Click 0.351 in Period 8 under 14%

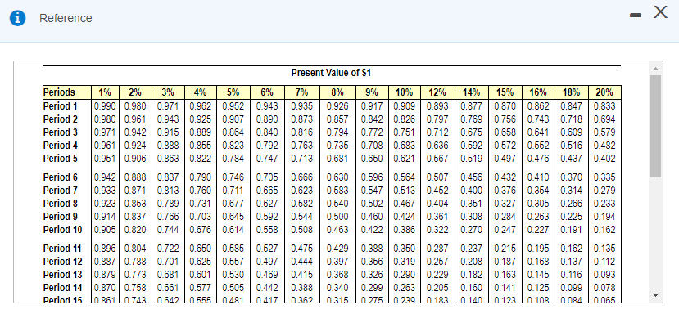click(x=471, y=204)
